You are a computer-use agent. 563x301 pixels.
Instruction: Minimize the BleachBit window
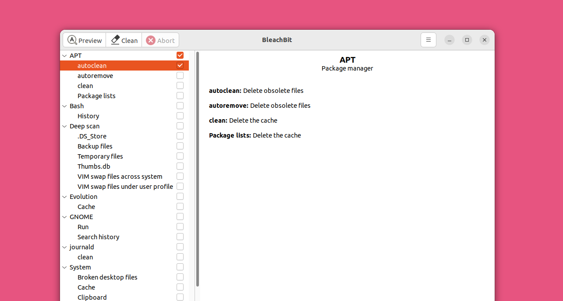tap(450, 40)
